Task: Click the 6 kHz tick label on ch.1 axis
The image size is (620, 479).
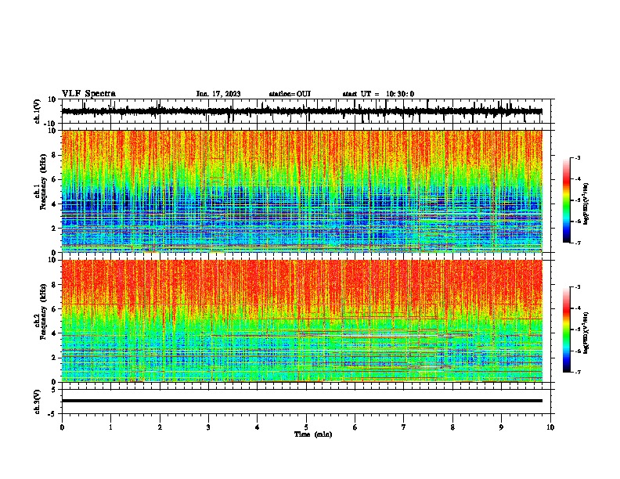Action: (54, 179)
